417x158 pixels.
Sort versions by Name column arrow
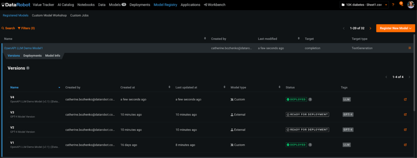coord(59,88)
